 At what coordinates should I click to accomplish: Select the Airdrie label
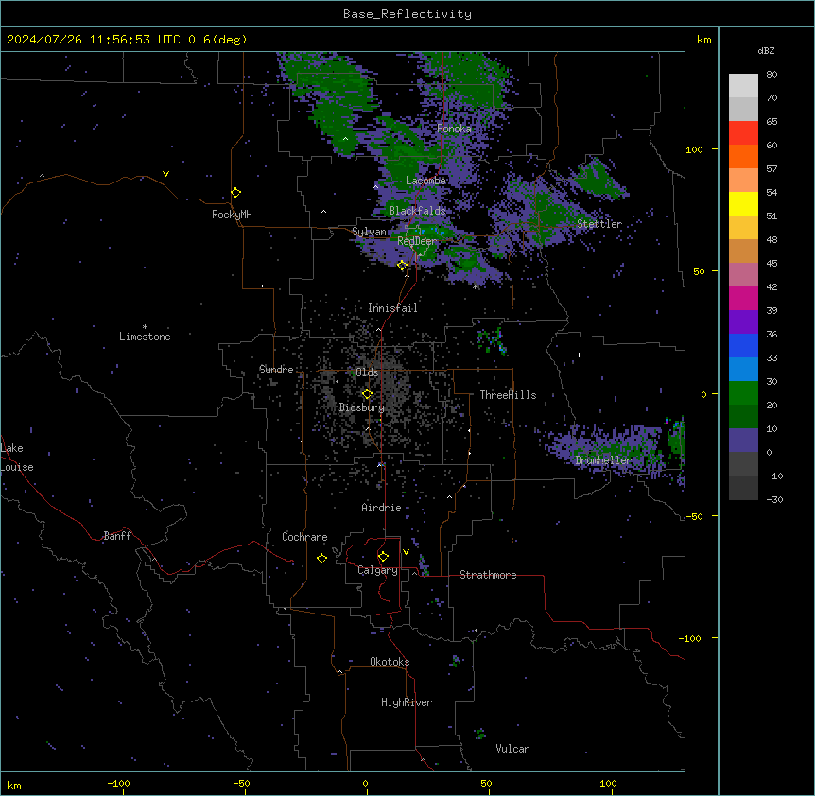coord(382,508)
